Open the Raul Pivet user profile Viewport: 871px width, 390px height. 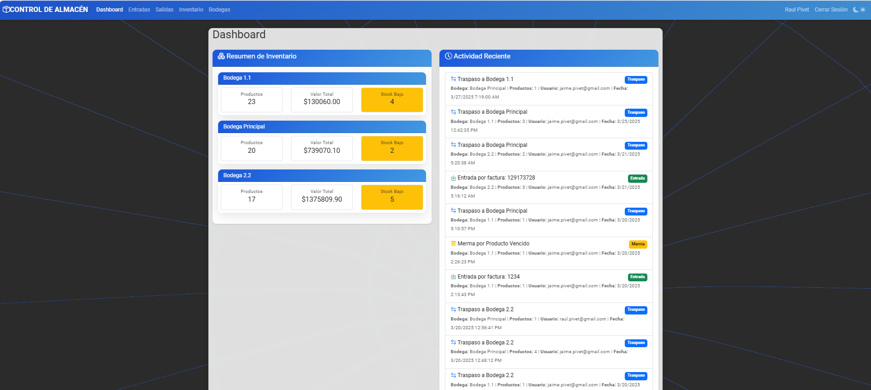tap(797, 10)
